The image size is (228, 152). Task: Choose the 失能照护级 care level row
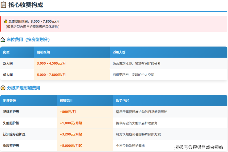click(11, 123)
